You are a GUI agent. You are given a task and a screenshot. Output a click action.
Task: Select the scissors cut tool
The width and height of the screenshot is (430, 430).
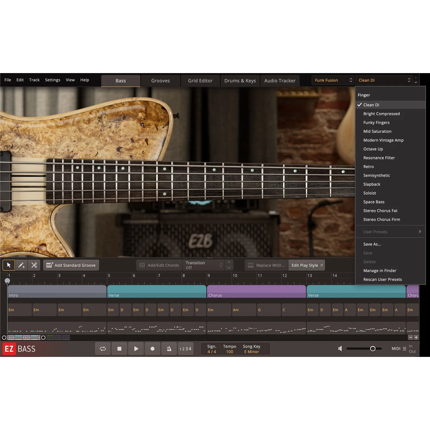pyautogui.click(x=34, y=265)
